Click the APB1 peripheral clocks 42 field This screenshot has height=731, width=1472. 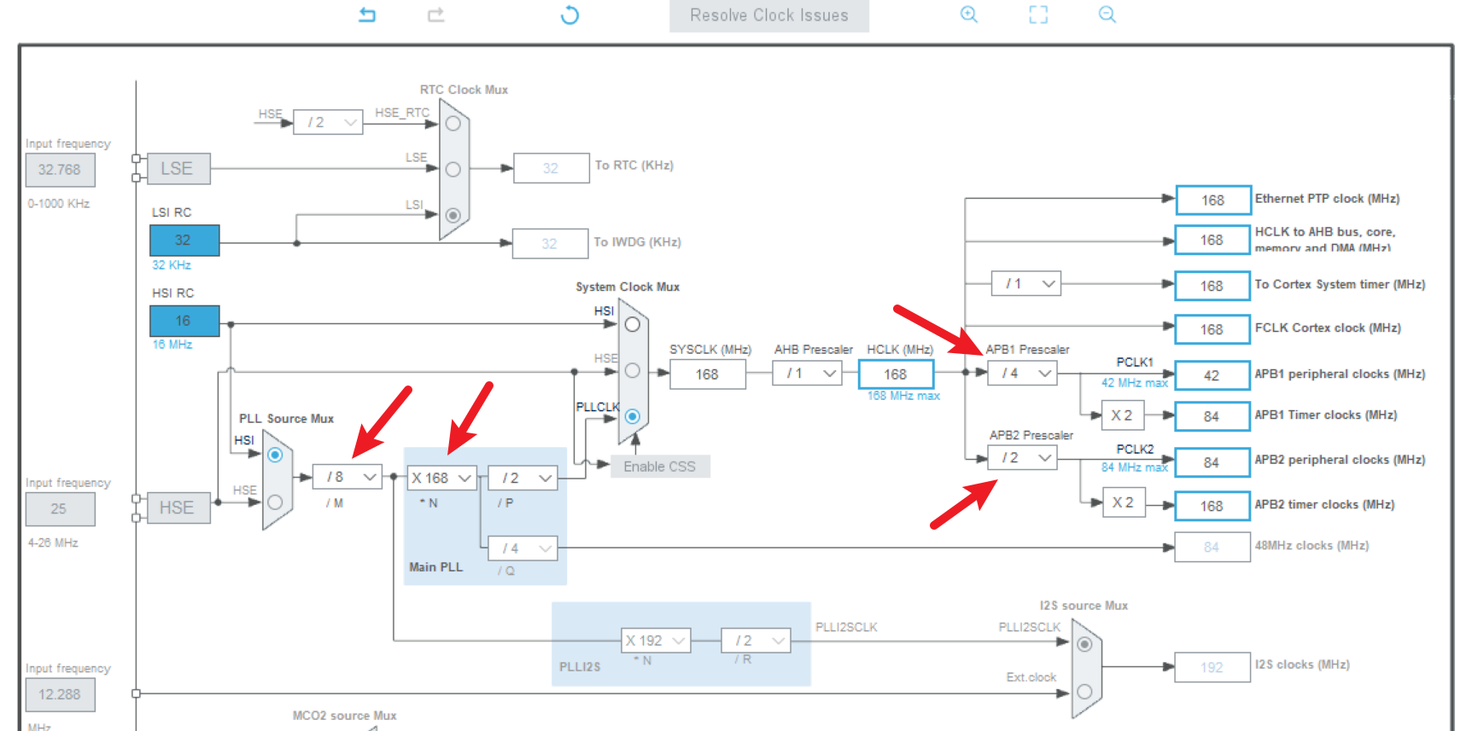pos(1212,375)
